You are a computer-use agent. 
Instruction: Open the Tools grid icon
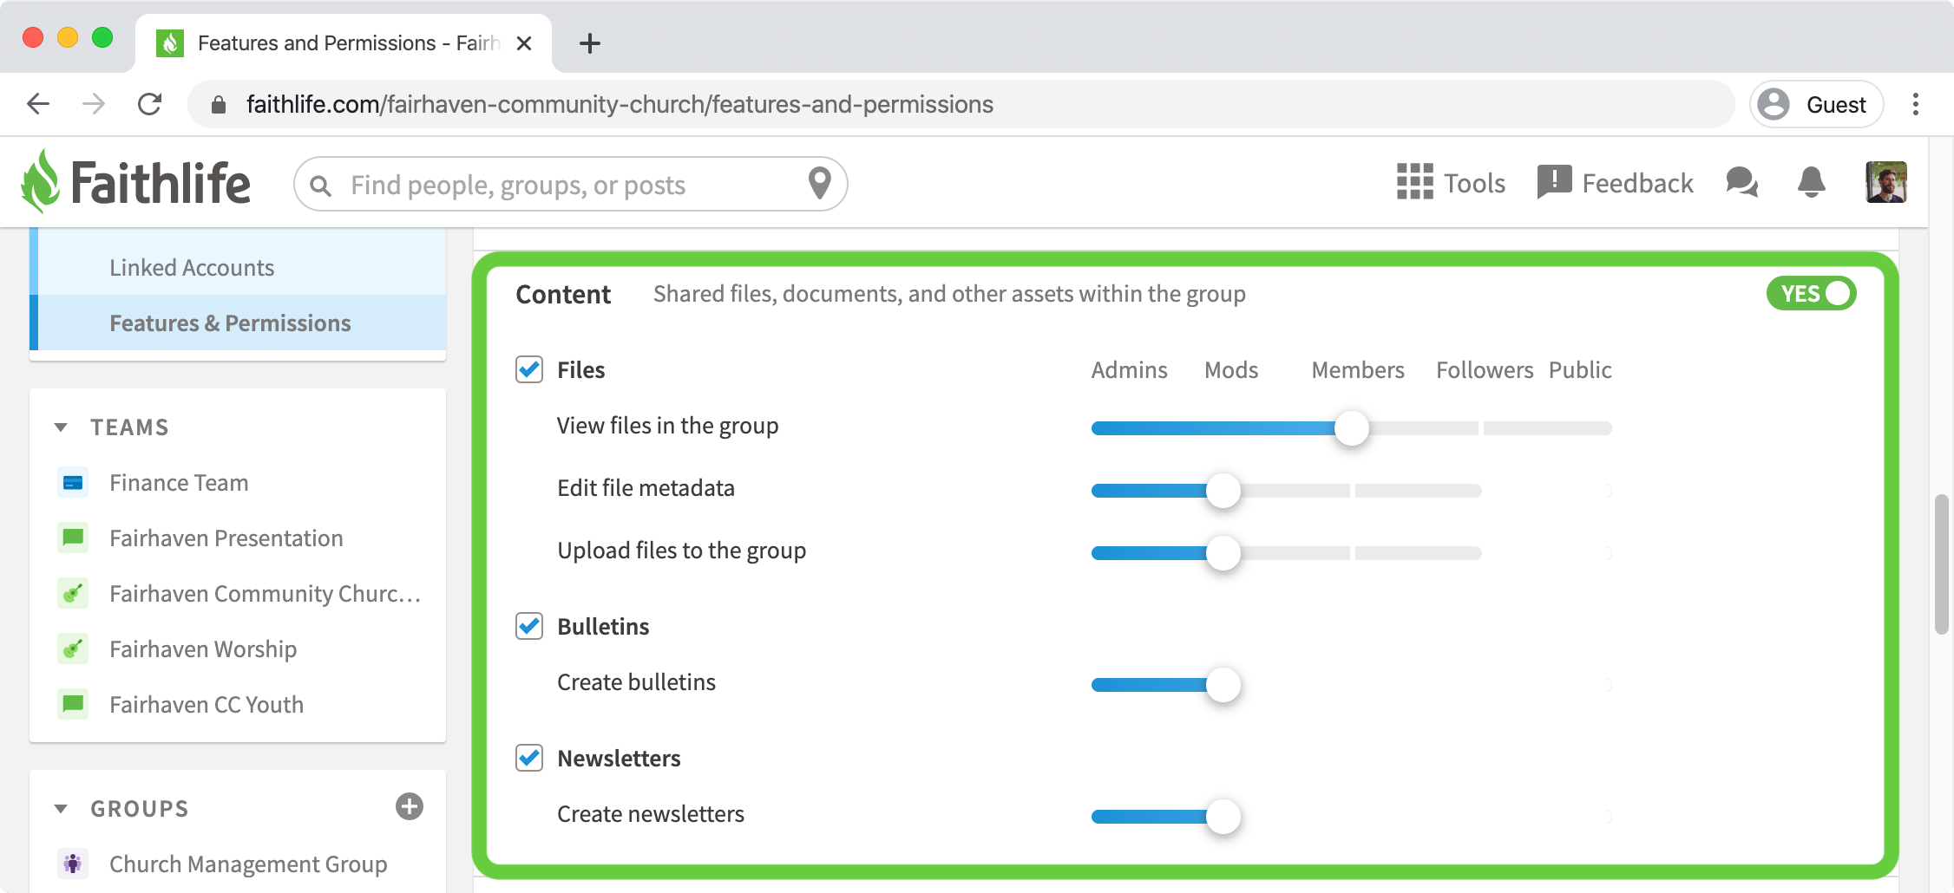point(1414,182)
